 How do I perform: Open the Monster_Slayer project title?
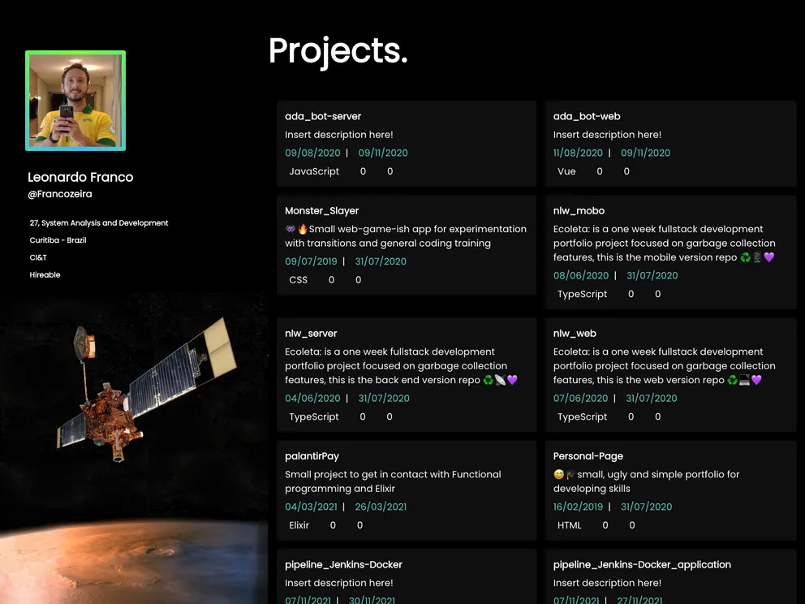[x=321, y=210]
